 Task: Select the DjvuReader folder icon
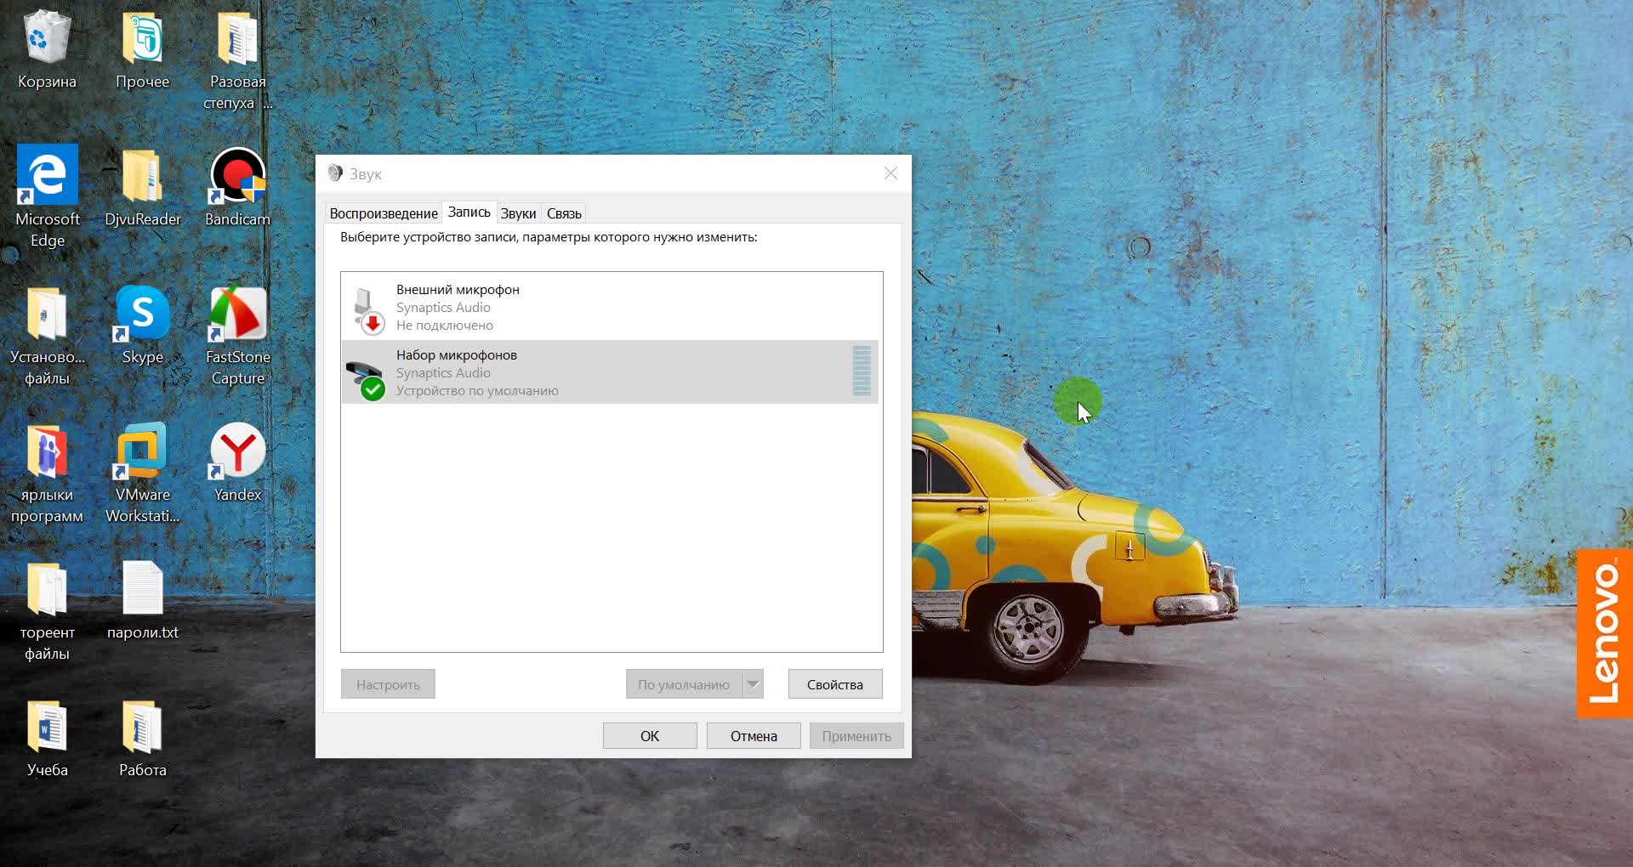click(142, 176)
